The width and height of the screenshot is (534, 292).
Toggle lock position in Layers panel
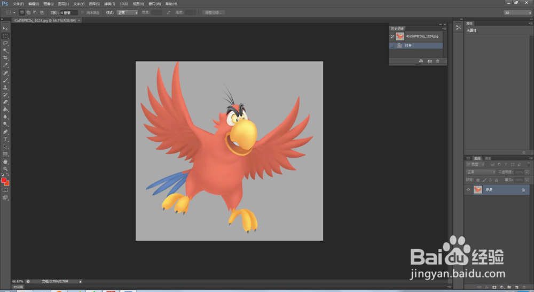[490, 180]
